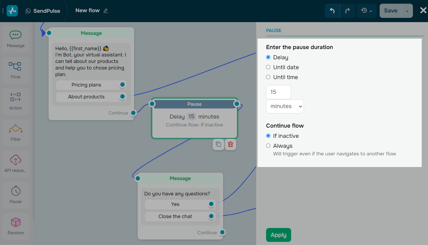Screen dimensions: 428x245
Task: Select the Until date pause option
Action: (x=268, y=67)
